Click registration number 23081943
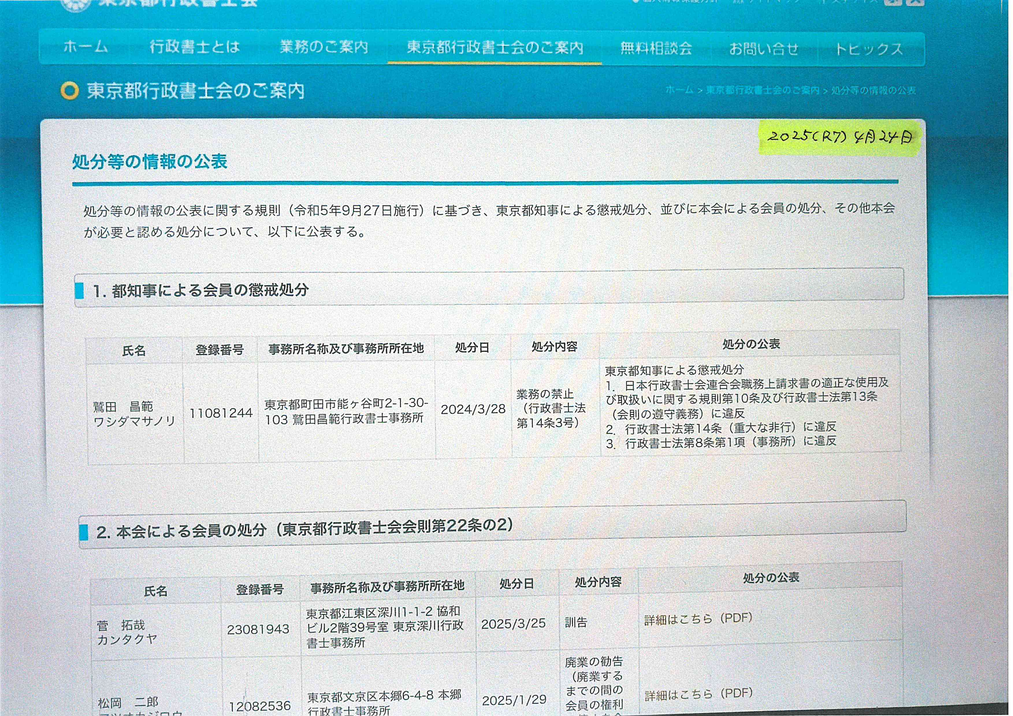The width and height of the screenshot is (1013, 716). pos(258,629)
